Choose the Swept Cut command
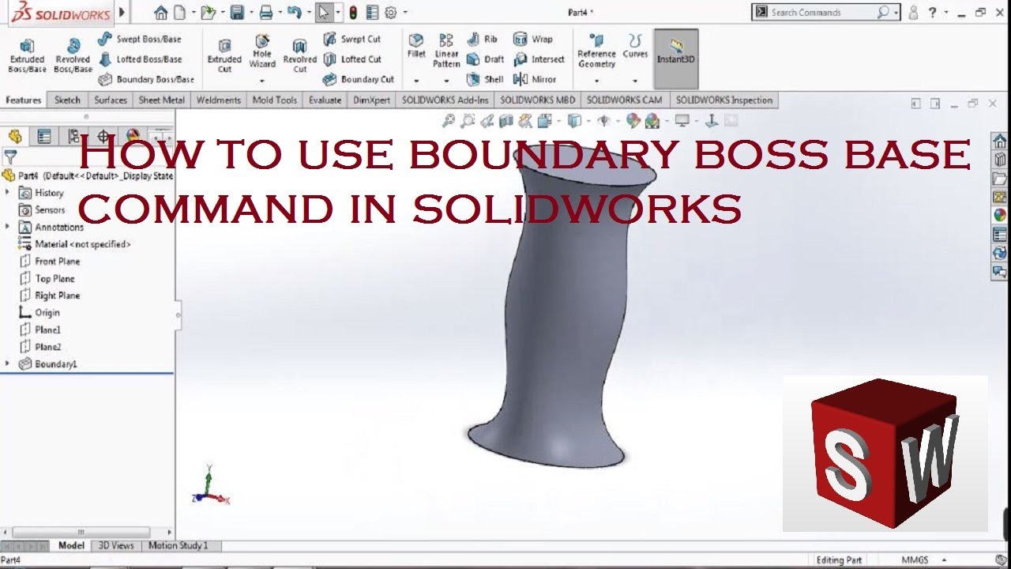Screen dimensions: 1011x569 (x=352, y=39)
